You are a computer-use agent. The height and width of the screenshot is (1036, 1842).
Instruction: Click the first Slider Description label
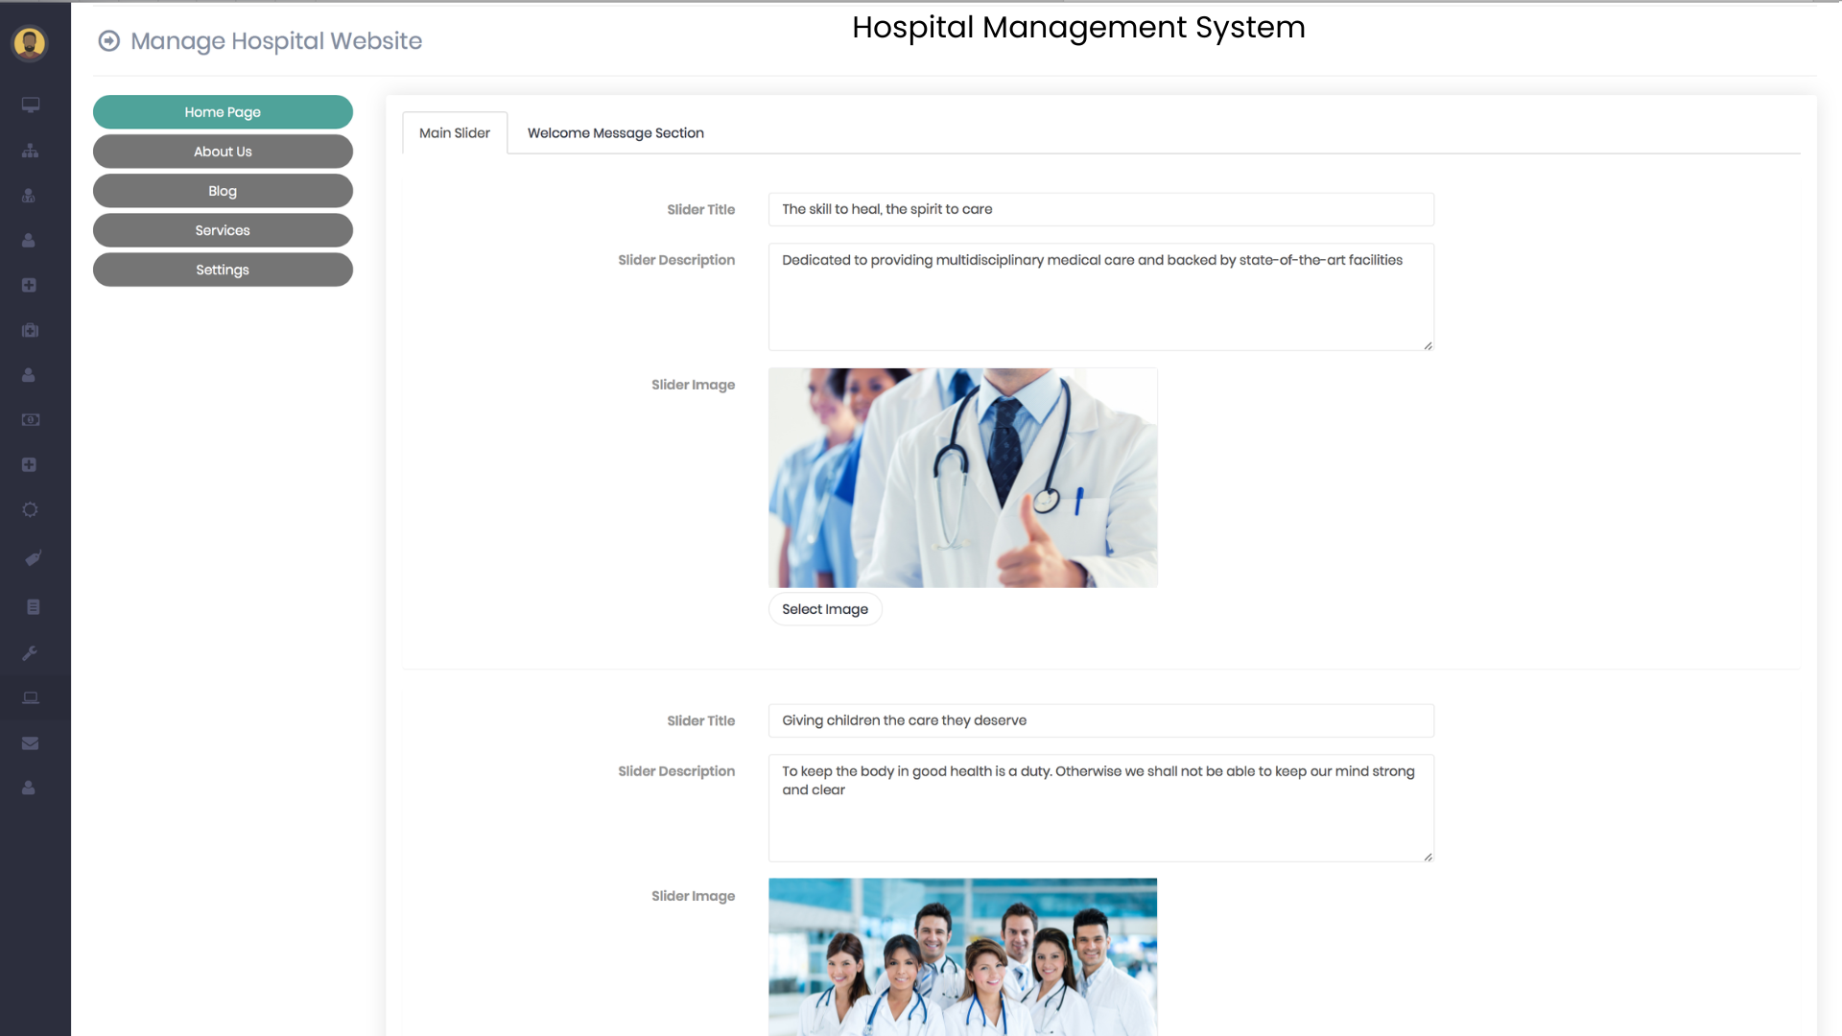[676, 260]
